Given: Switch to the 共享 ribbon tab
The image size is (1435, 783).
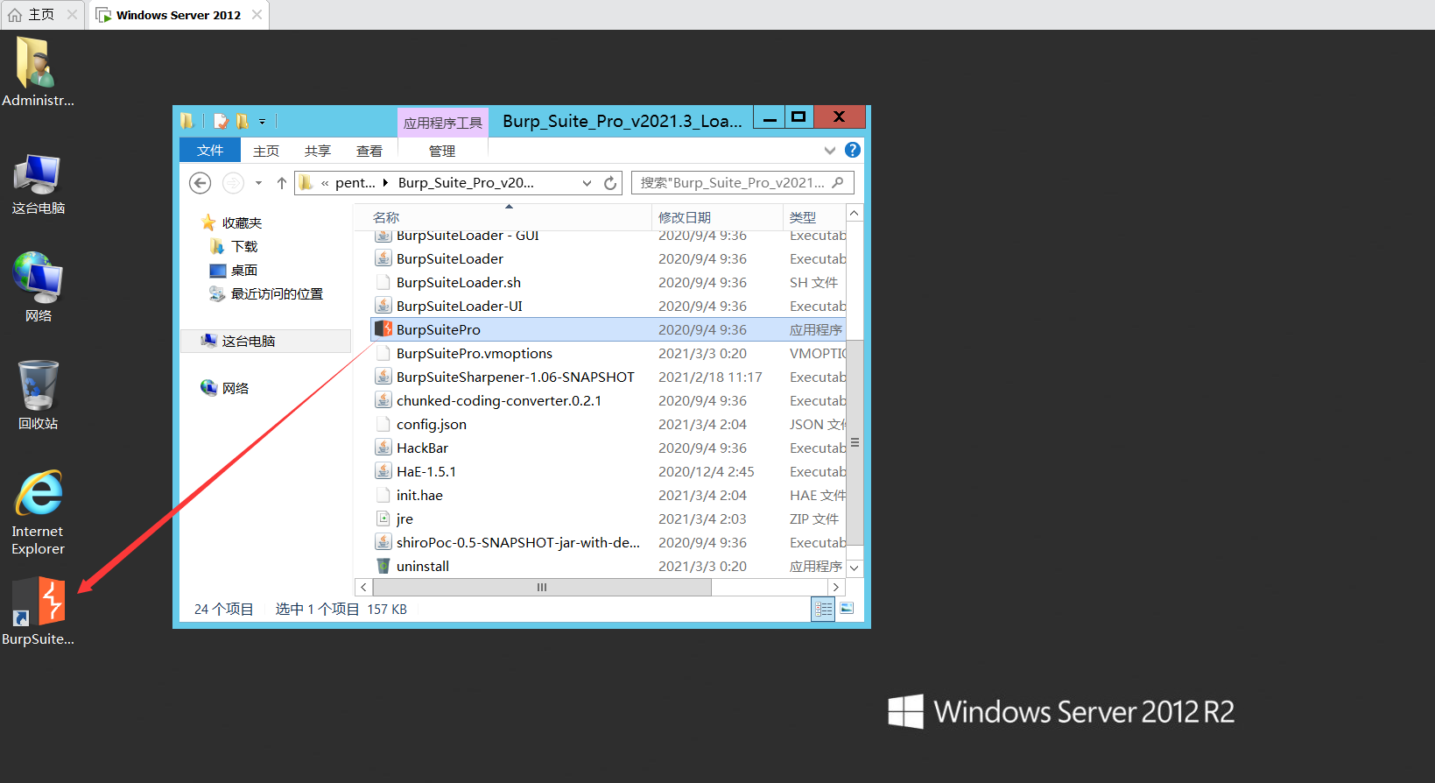Looking at the screenshot, I should pyautogui.click(x=318, y=151).
